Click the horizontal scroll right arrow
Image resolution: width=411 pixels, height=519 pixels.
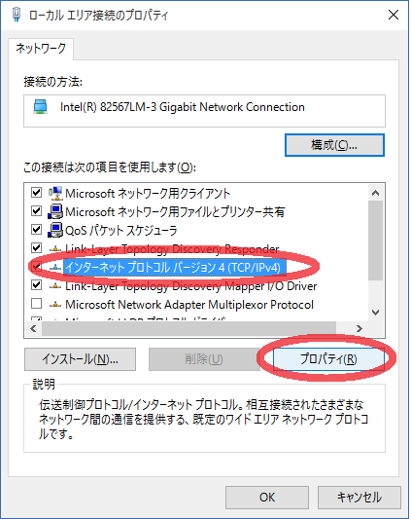(360, 328)
